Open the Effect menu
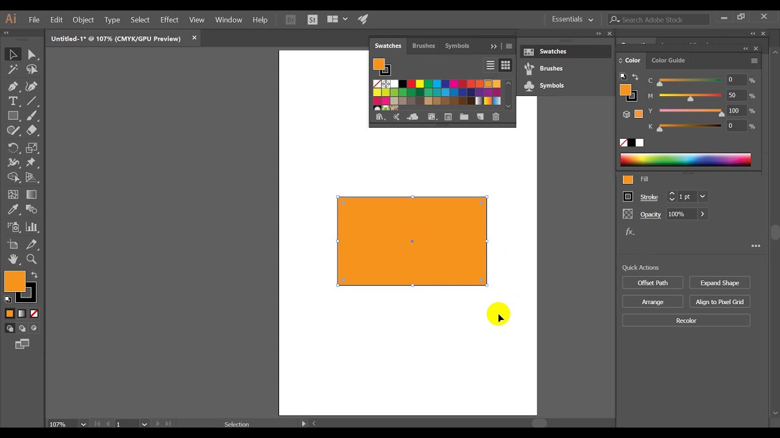The height and width of the screenshot is (438, 780). tap(169, 19)
